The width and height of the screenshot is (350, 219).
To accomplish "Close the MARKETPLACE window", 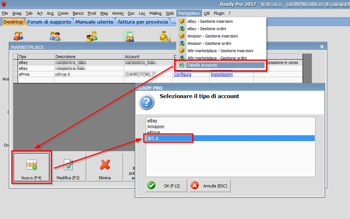I will click(x=322, y=46).
